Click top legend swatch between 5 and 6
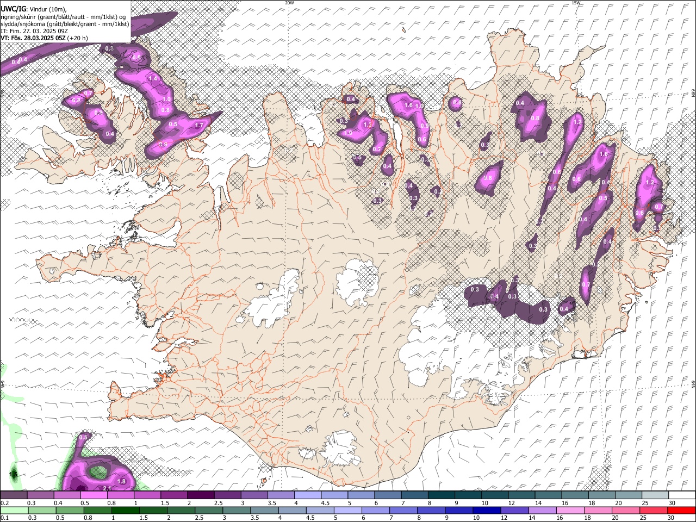 361,495
